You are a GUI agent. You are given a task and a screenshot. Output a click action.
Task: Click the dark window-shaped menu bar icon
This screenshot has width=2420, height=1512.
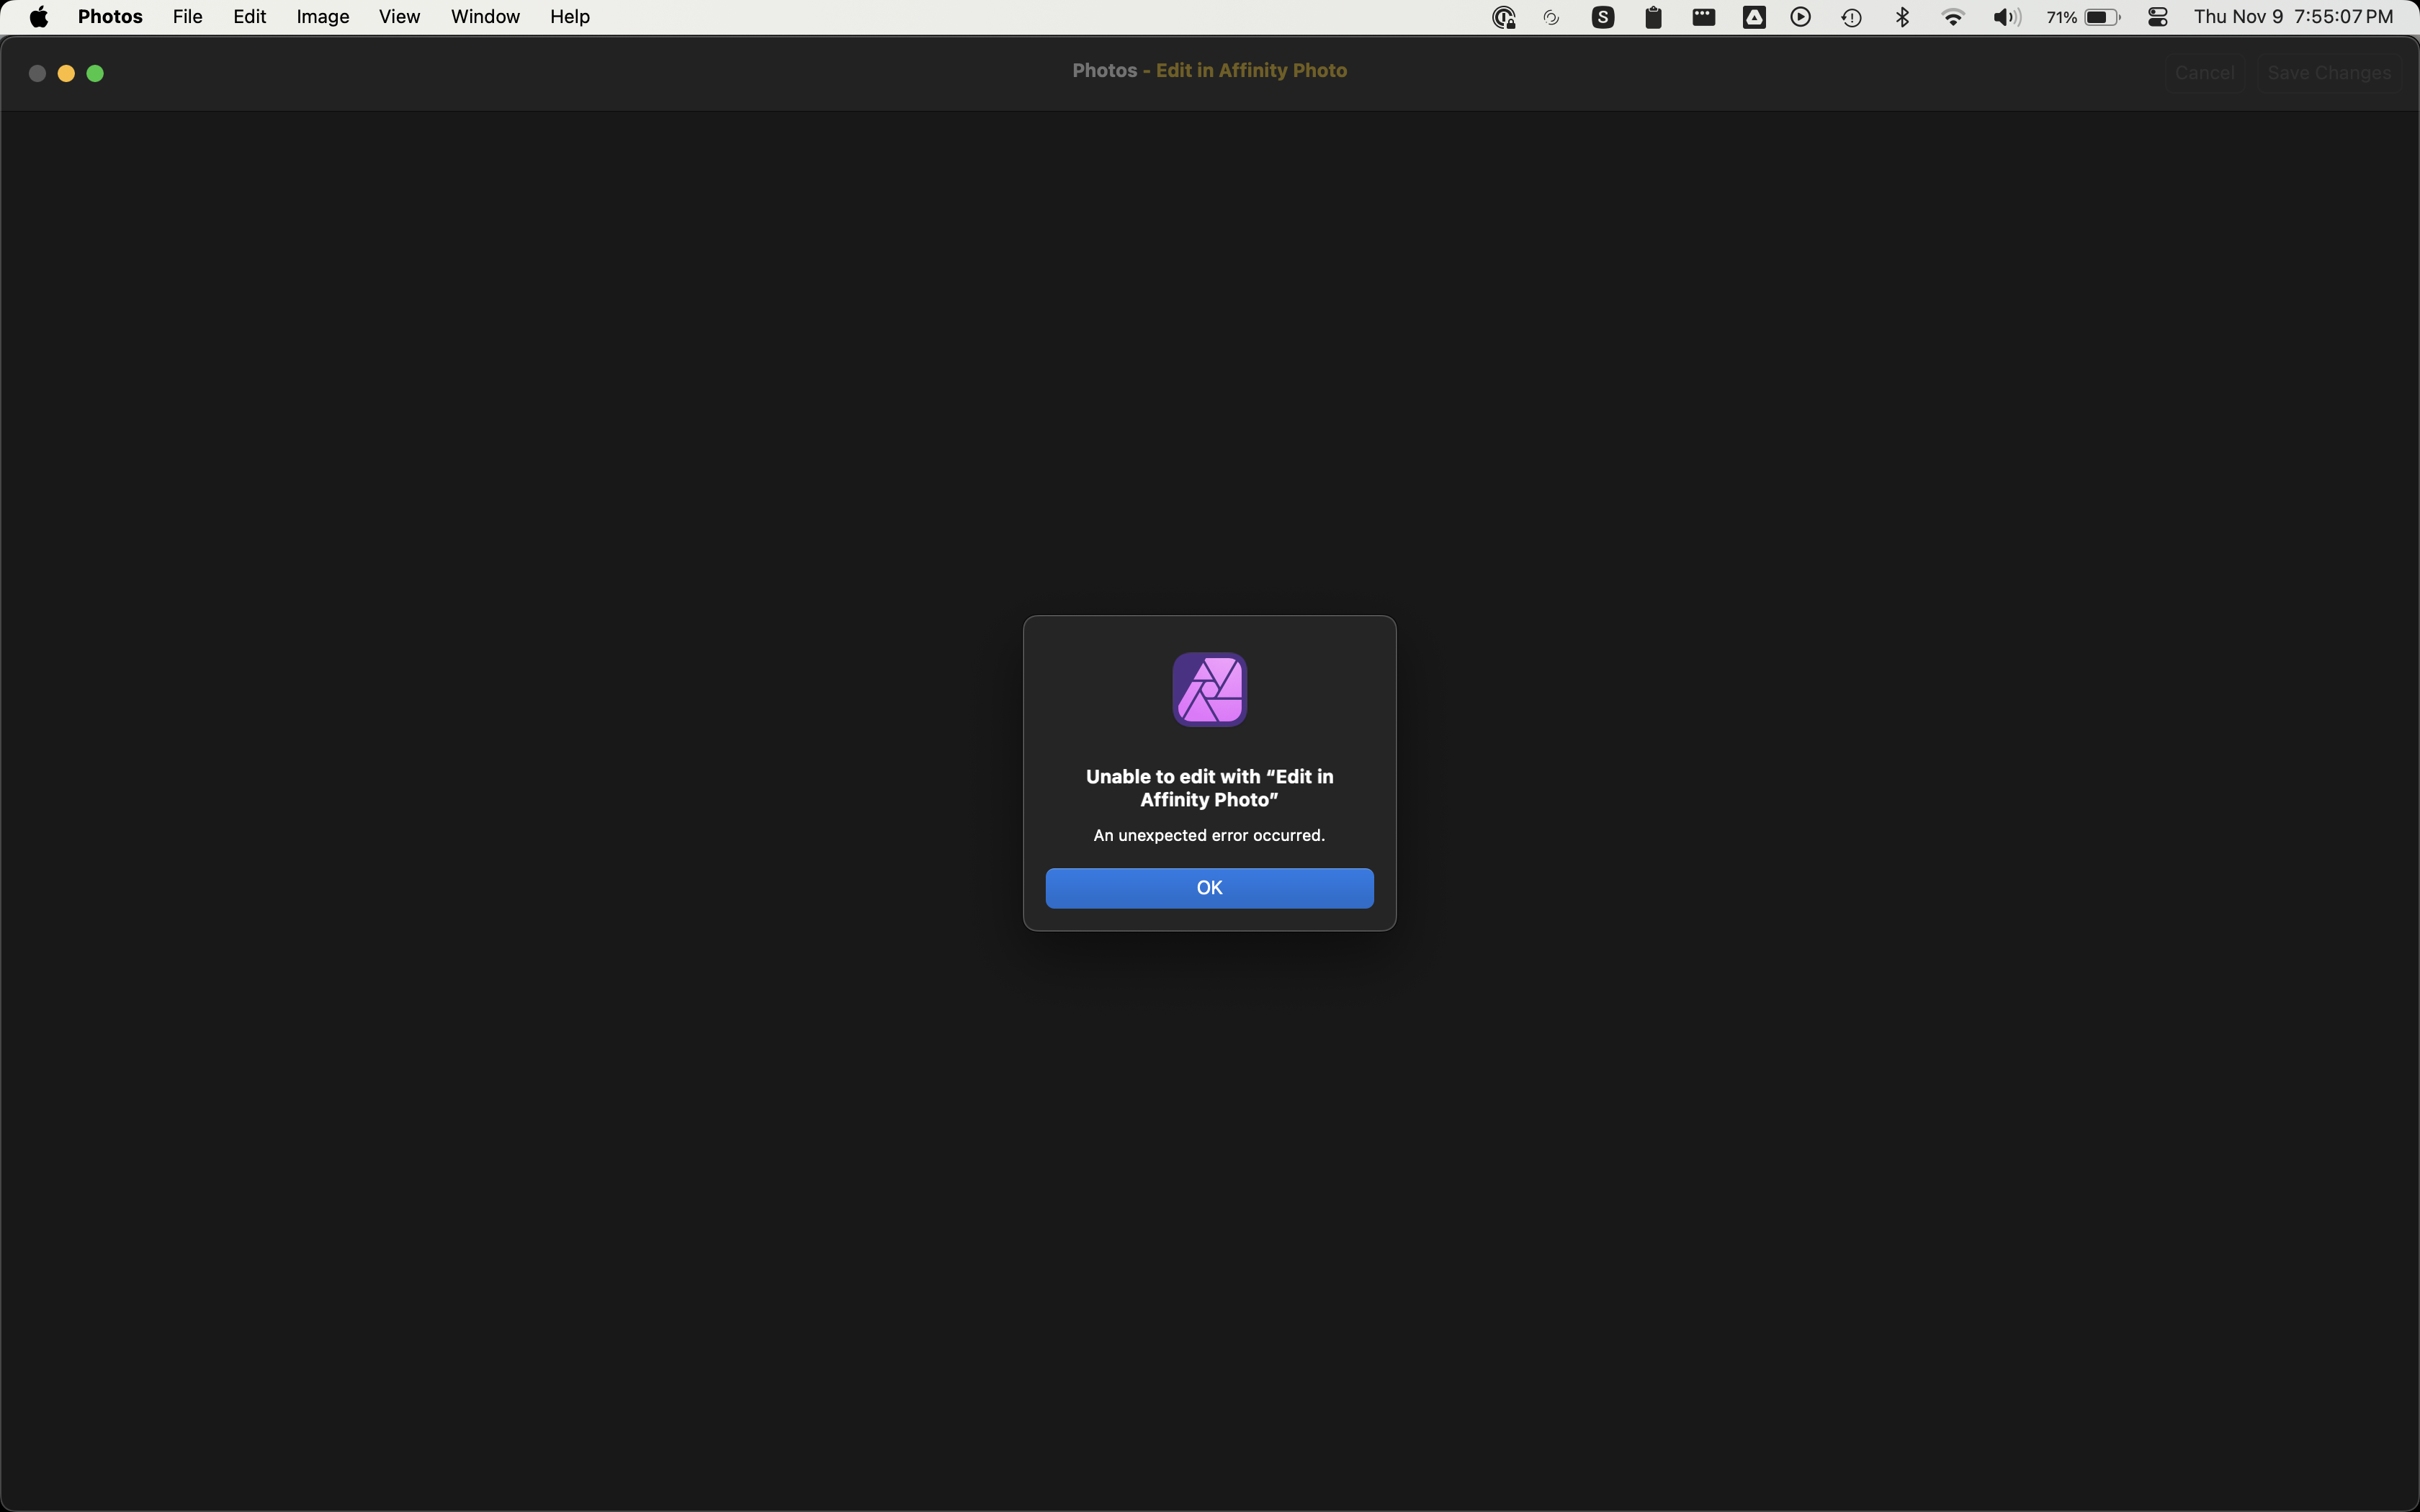1704,17
